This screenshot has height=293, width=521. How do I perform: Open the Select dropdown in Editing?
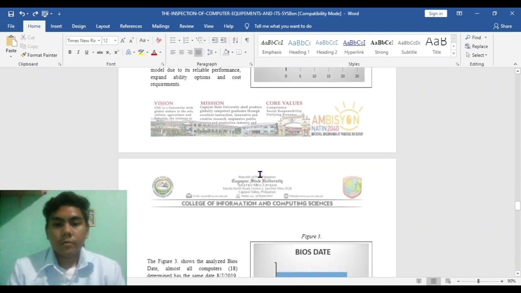(477, 55)
